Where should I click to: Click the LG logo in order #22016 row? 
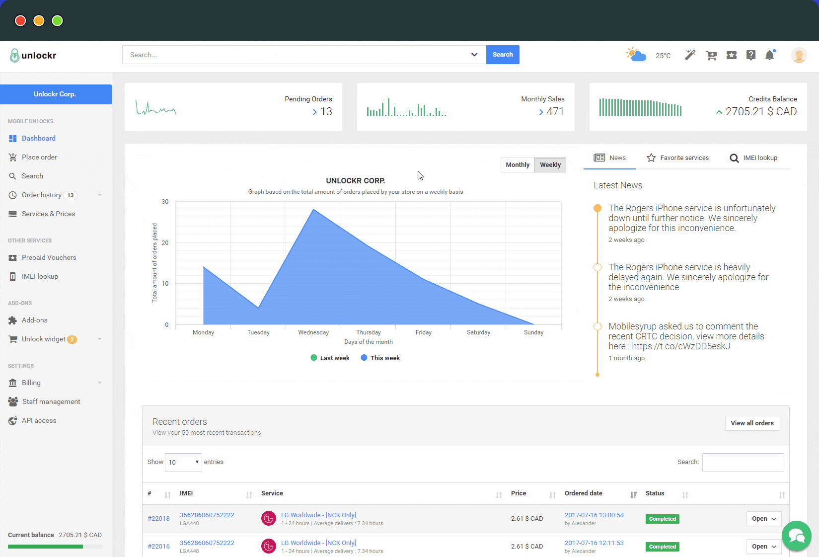pos(269,546)
